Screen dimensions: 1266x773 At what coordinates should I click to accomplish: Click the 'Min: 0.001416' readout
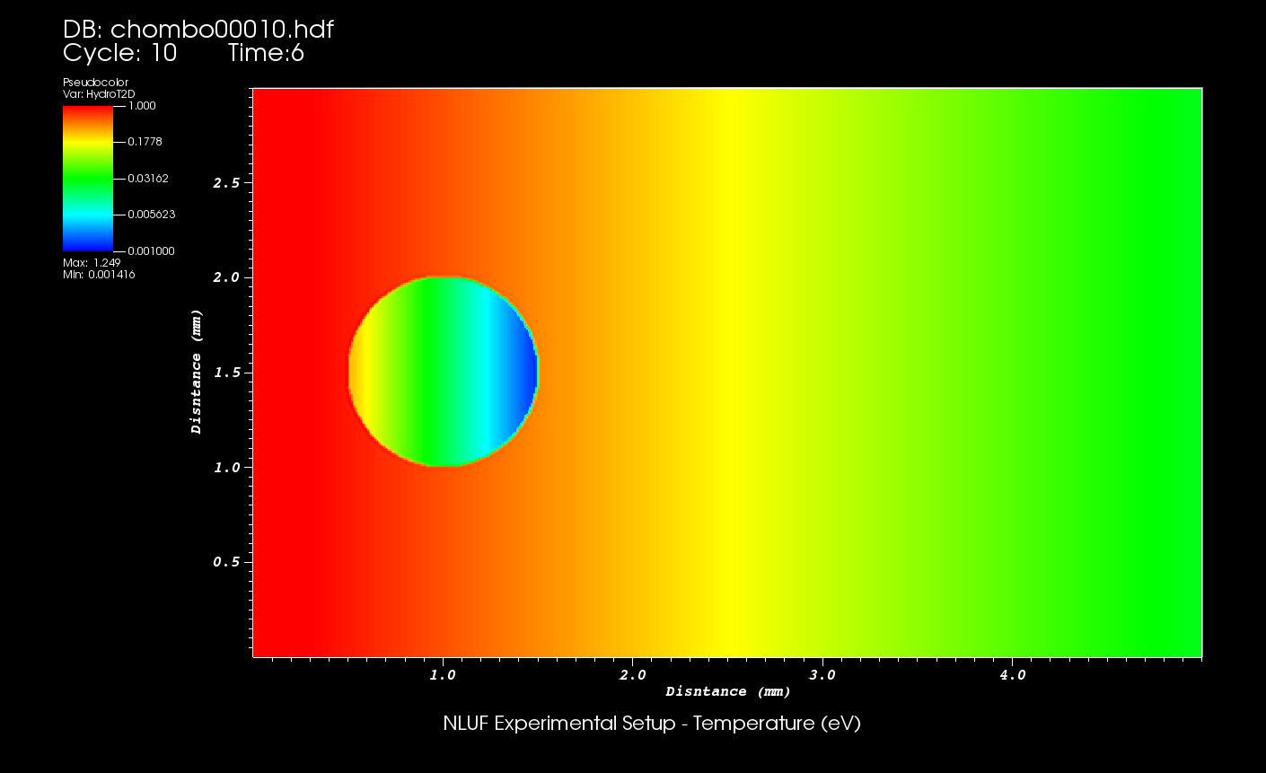click(99, 275)
